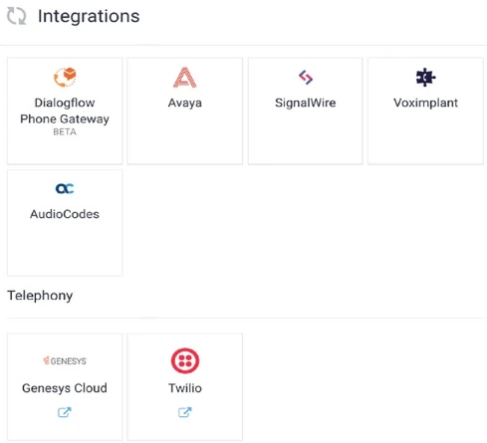Open the Avaya integration name
Screen dimensions: 487x443
pyautogui.click(x=185, y=103)
